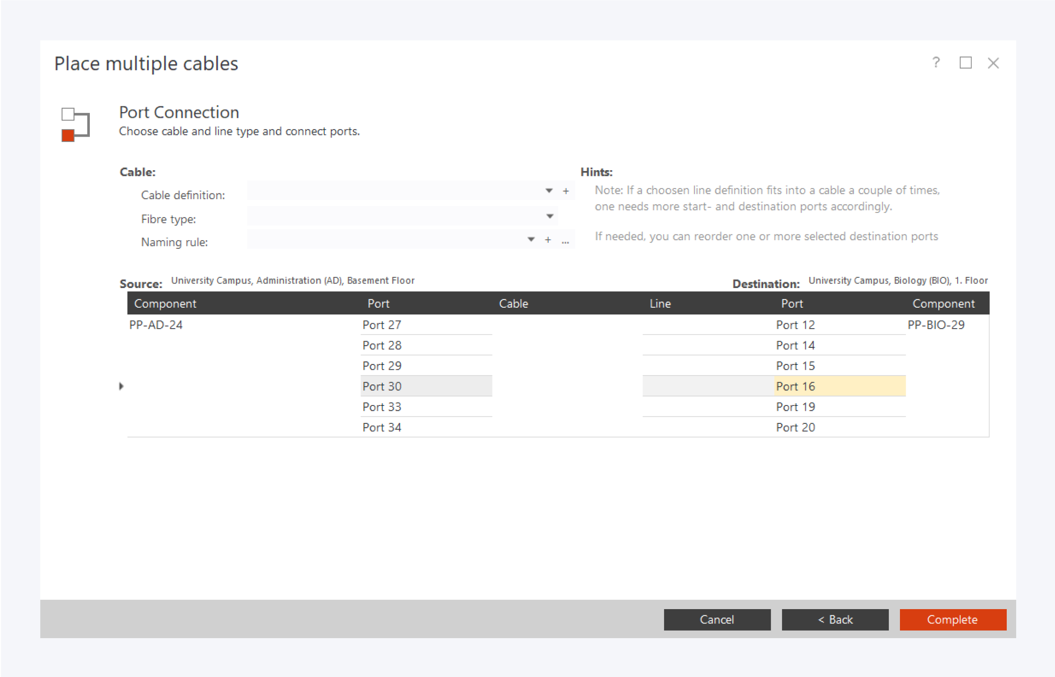Close the Place multiple cables dialog
Screen dimensions: 1055x677
tap(993, 63)
